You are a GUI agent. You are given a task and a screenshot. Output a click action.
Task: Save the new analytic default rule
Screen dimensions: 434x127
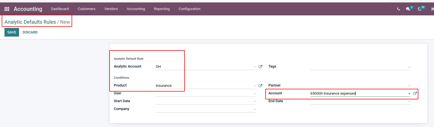12,32
